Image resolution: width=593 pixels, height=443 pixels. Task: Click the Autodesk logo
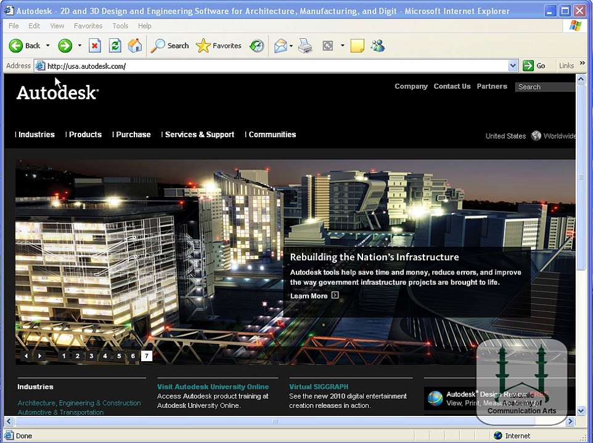click(x=57, y=92)
